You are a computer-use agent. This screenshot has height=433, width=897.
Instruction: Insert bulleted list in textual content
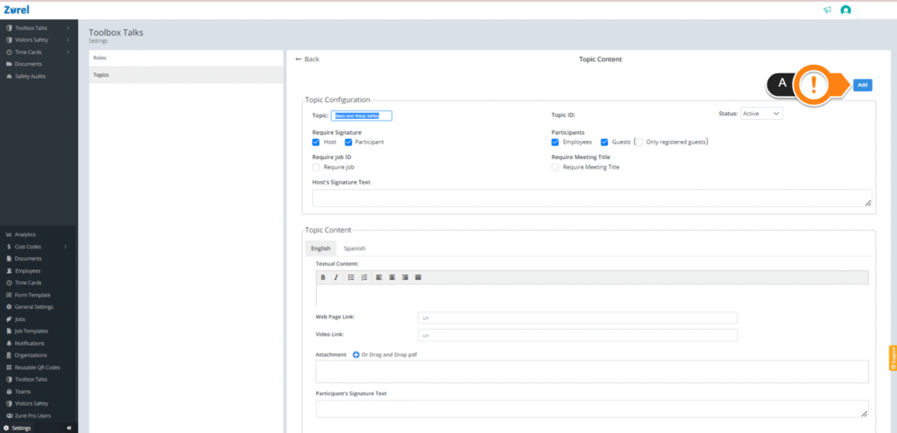tap(351, 277)
